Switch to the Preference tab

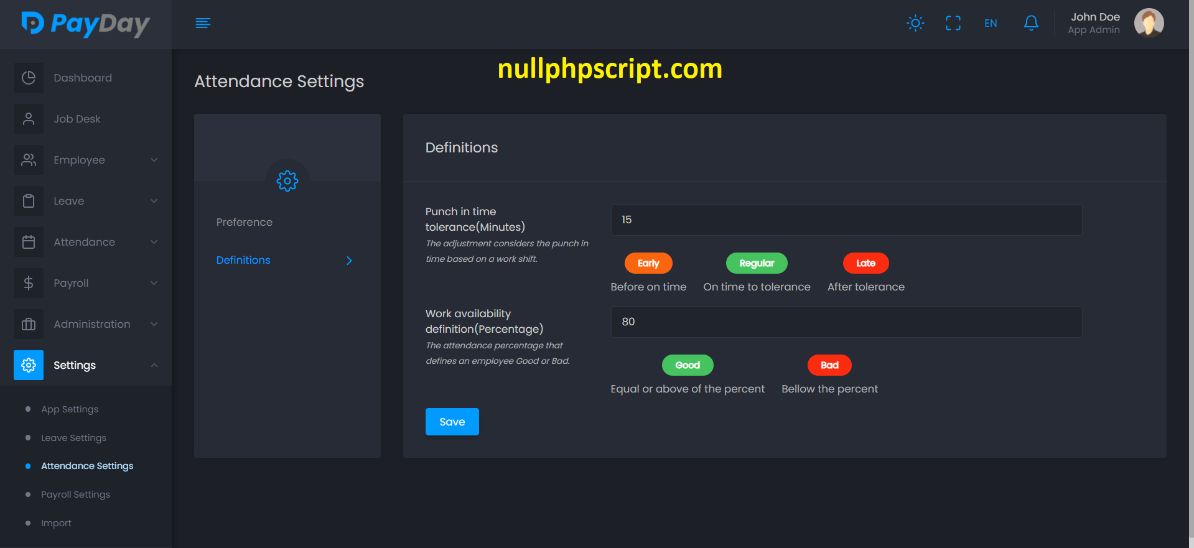point(245,222)
